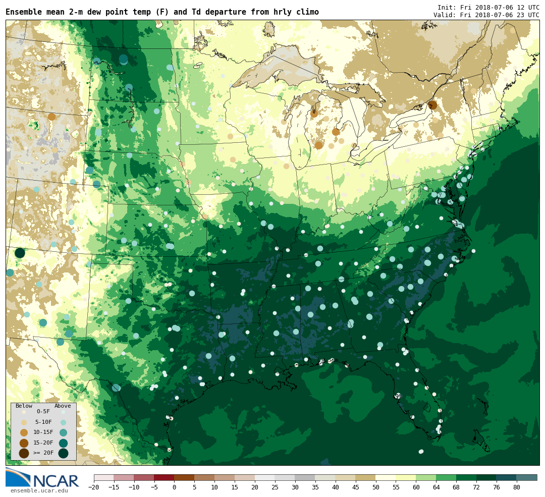This screenshot has width=545, height=497.
Task: Click the 'Above' 0-5F legend dot
Action: pos(63,412)
